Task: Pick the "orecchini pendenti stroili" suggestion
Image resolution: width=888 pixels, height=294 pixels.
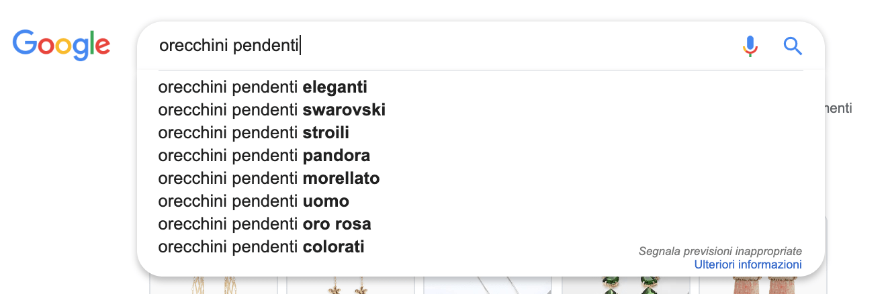Action: pyautogui.click(x=253, y=133)
